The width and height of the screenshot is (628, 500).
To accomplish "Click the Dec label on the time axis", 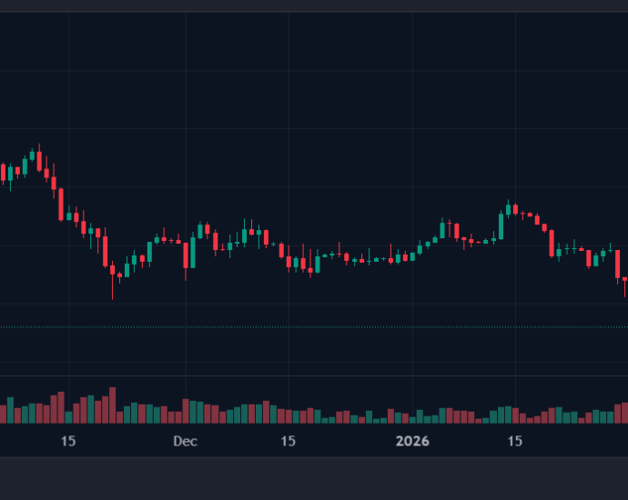I will click(185, 442).
